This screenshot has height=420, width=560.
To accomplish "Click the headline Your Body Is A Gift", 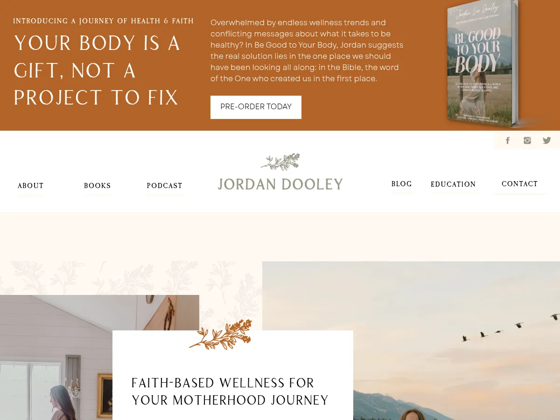I will coord(97,70).
